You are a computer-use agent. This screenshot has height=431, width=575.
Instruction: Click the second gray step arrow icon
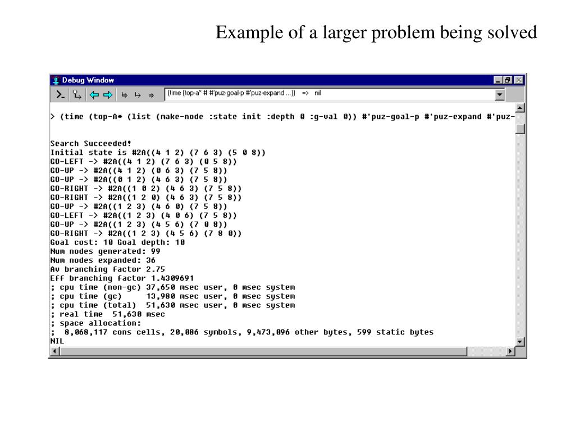pyautogui.click(x=138, y=95)
